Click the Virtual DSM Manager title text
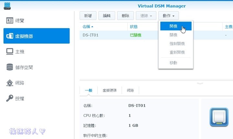Screen dimensions: 233x139 coord(162,6)
